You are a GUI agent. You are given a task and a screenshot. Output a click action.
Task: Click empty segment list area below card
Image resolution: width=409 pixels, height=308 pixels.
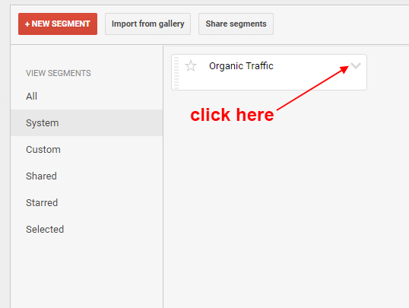tap(286, 209)
